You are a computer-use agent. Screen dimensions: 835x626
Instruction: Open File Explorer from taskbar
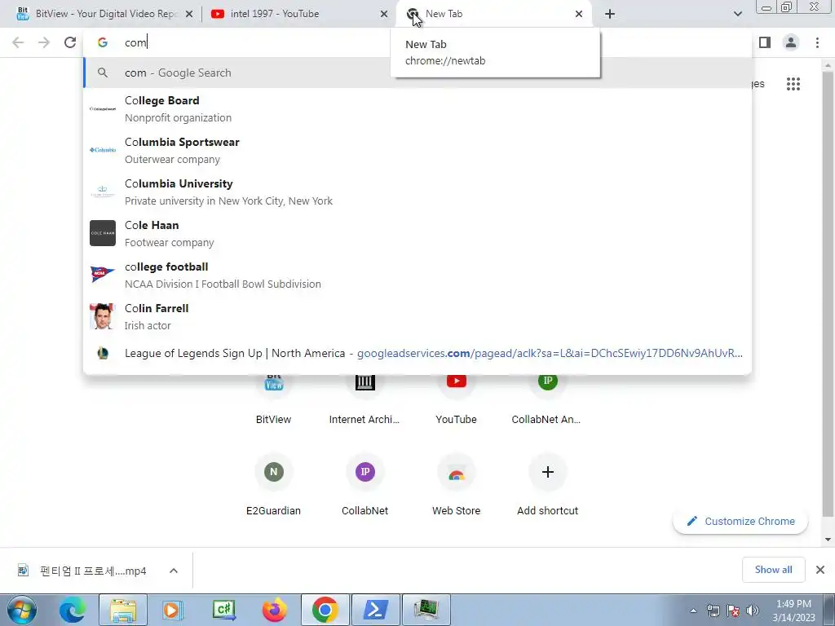pos(123,610)
